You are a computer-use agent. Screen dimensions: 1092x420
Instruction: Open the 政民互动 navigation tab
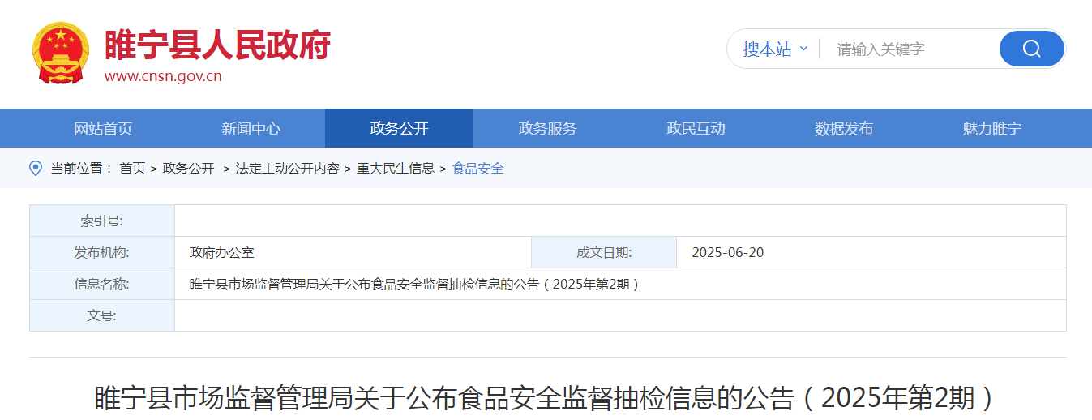click(696, 128)
